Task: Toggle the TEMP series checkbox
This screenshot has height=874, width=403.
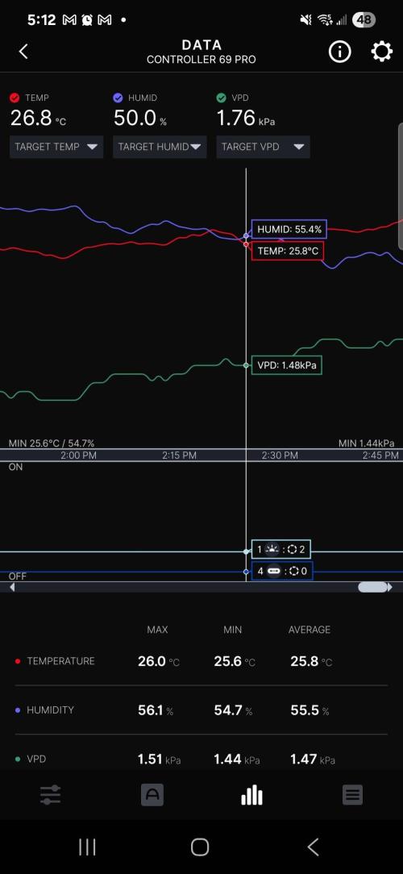Action: (15, 98)
